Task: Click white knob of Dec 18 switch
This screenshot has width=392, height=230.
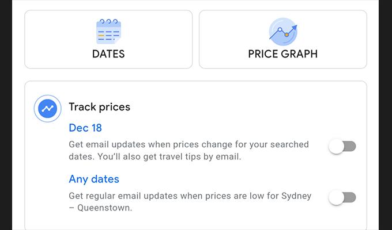Action: (x=336, y=147)
